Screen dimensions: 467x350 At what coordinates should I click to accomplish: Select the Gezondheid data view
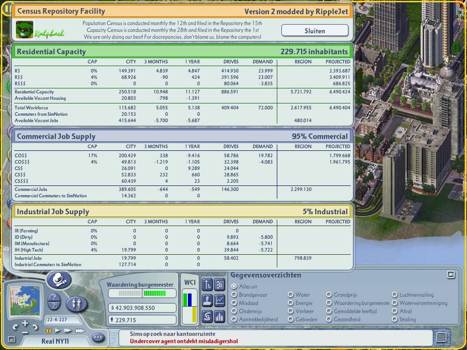(329, 319)
